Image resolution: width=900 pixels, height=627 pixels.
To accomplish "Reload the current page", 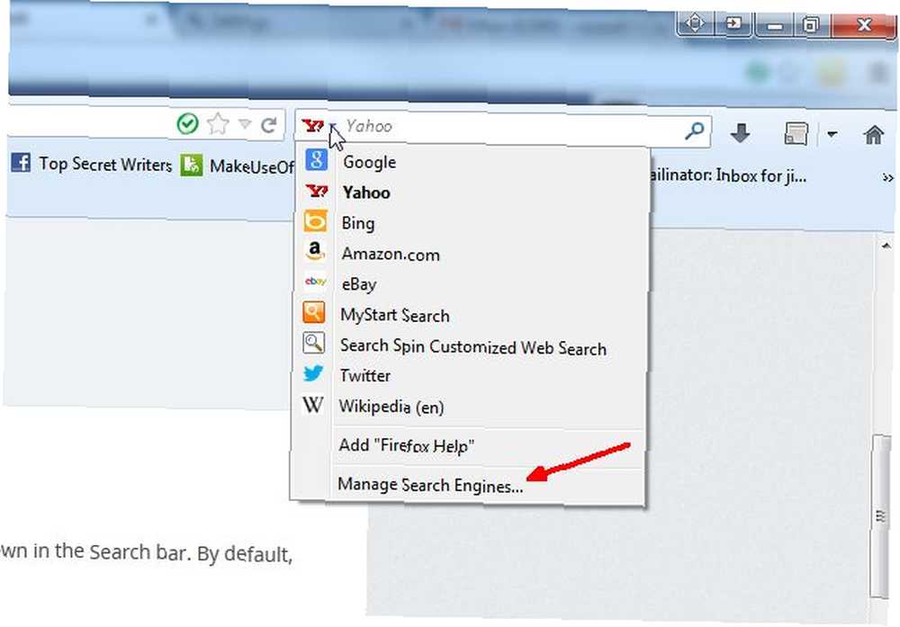I will (268, 124).
